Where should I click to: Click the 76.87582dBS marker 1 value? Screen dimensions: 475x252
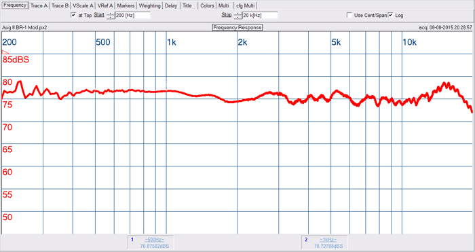click(x=155, y=246)
